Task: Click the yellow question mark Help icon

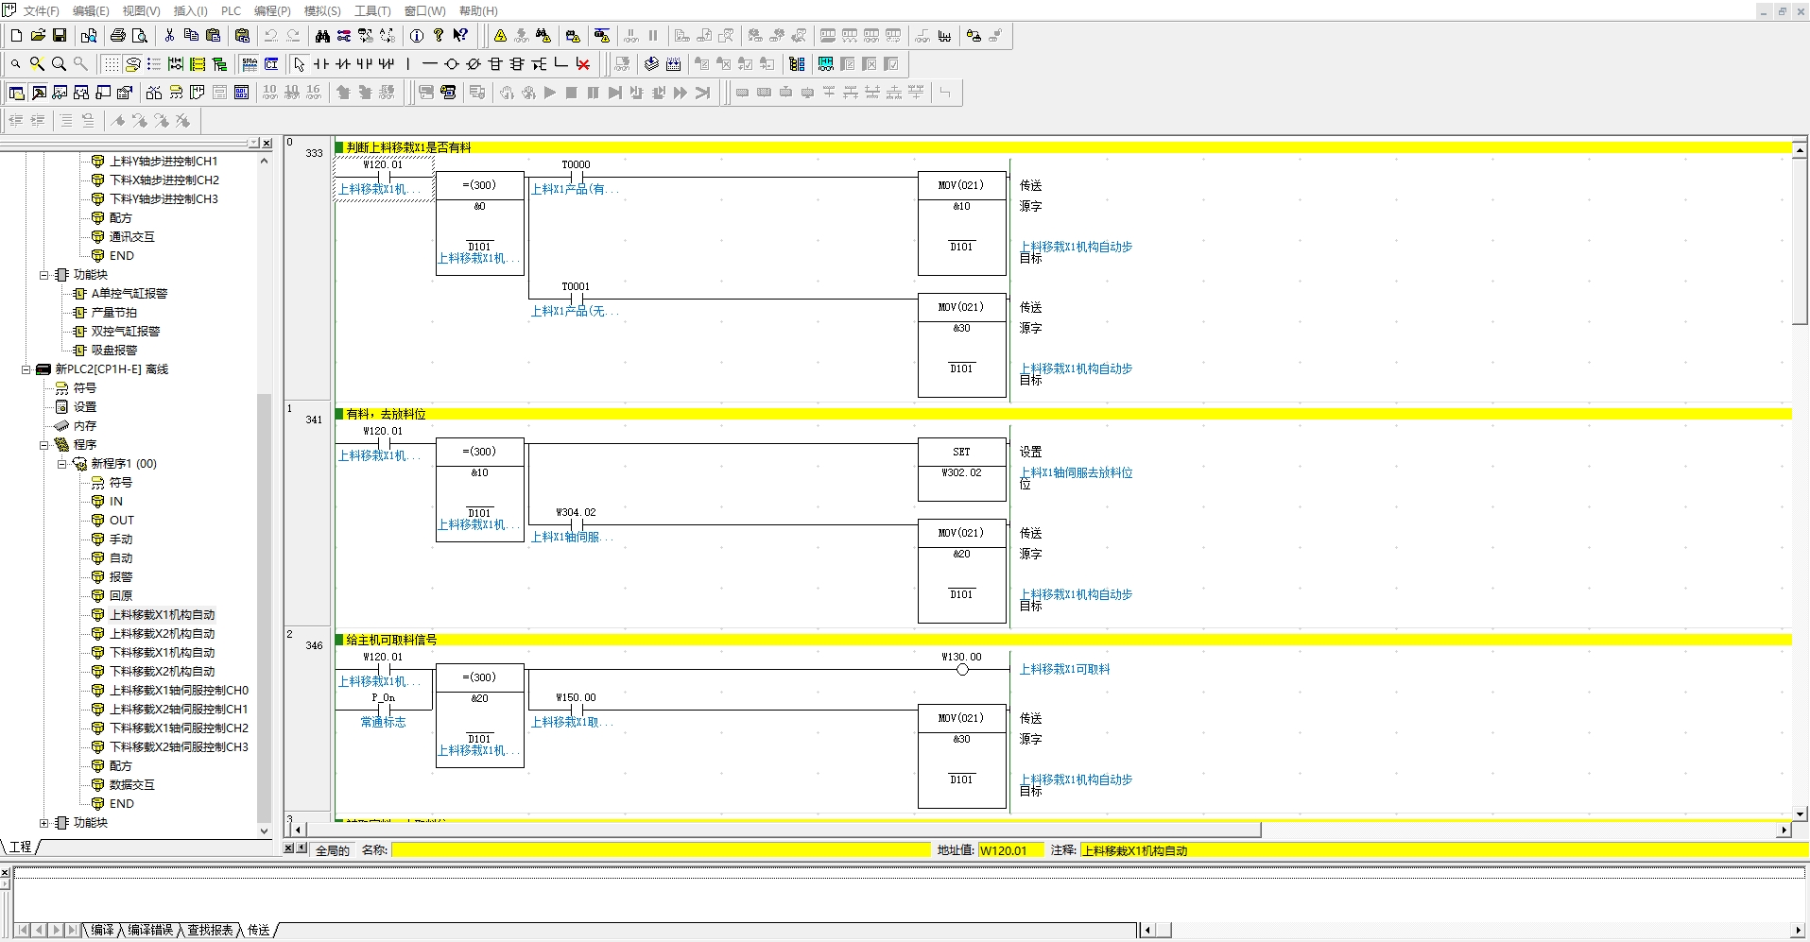Action: click(439, 36)
